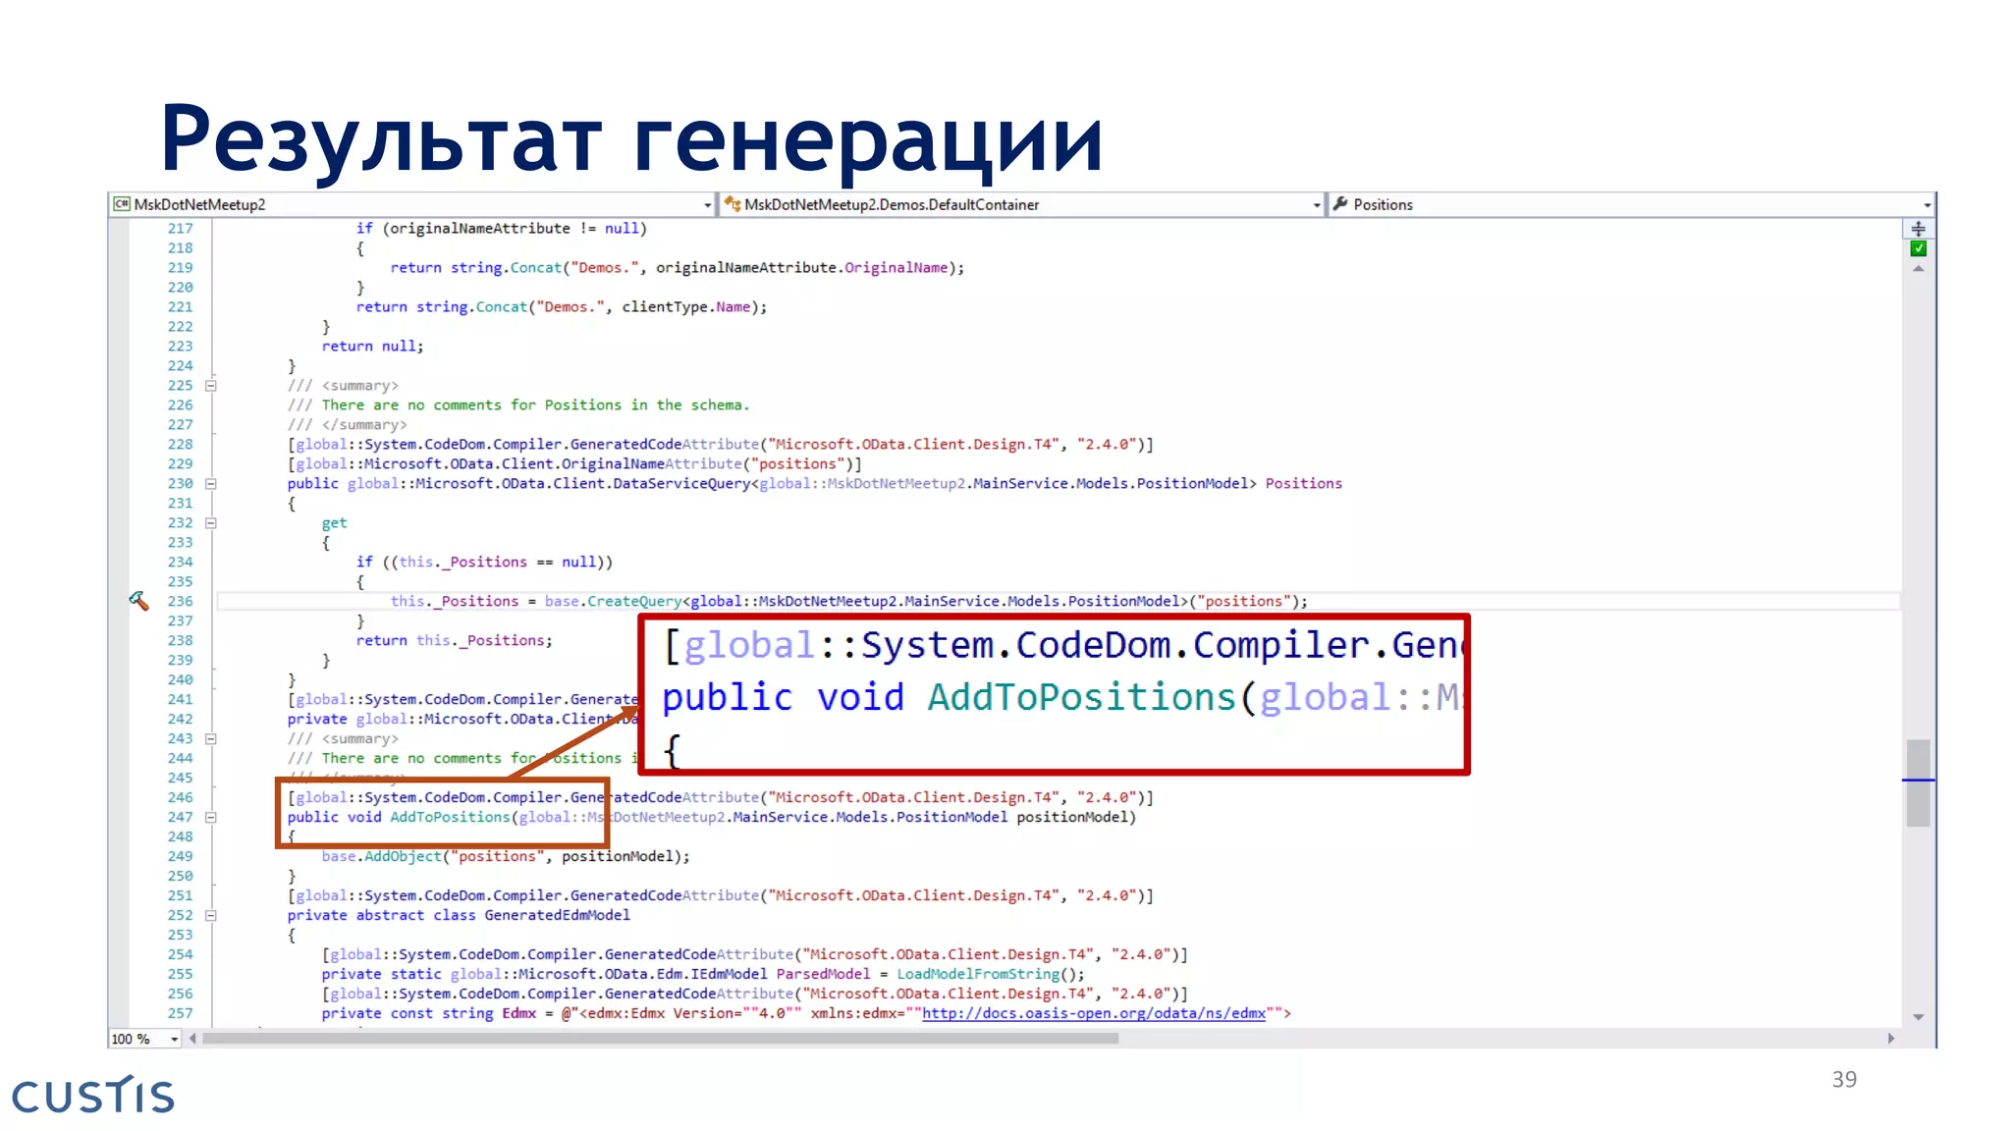2011x1131 pixels.
Task: Click the horizontal scrollbar thumb
Action: click(660, 1039)
